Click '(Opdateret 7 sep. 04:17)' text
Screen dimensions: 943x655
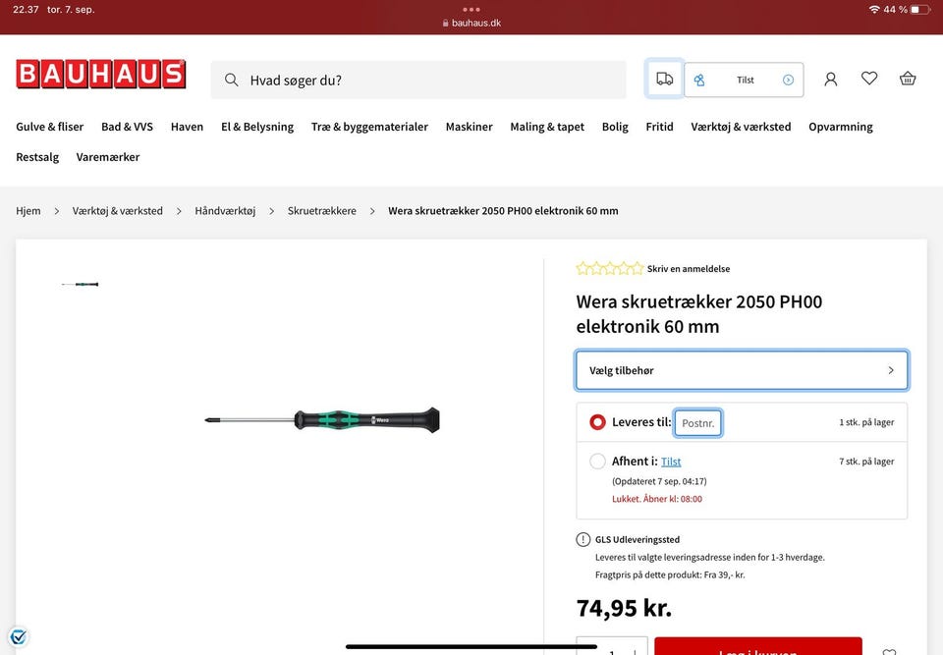[659, 481]
